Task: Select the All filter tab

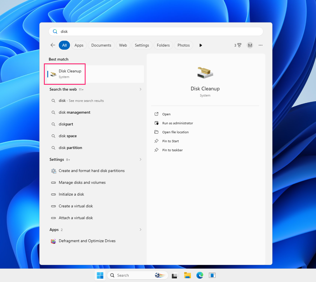Action: tap(64, 45)
